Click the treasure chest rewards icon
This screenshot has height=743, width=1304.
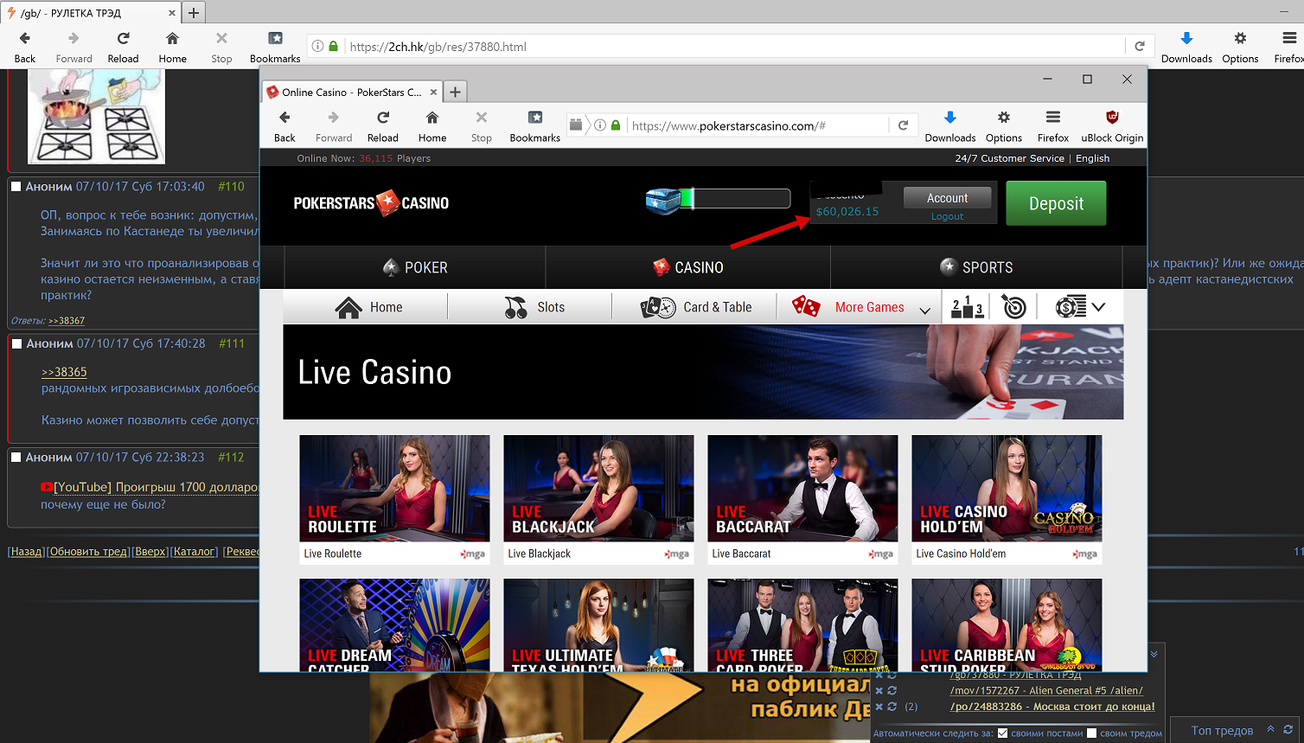(x=662, y=200)
